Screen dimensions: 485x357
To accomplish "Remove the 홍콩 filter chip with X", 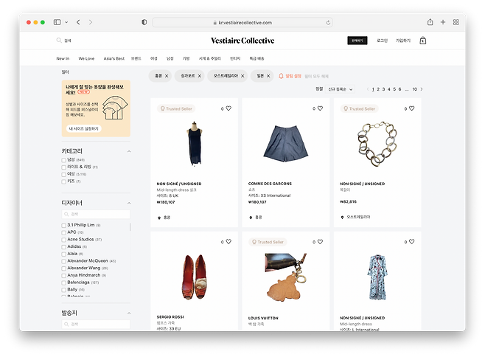I will (167, 76).
